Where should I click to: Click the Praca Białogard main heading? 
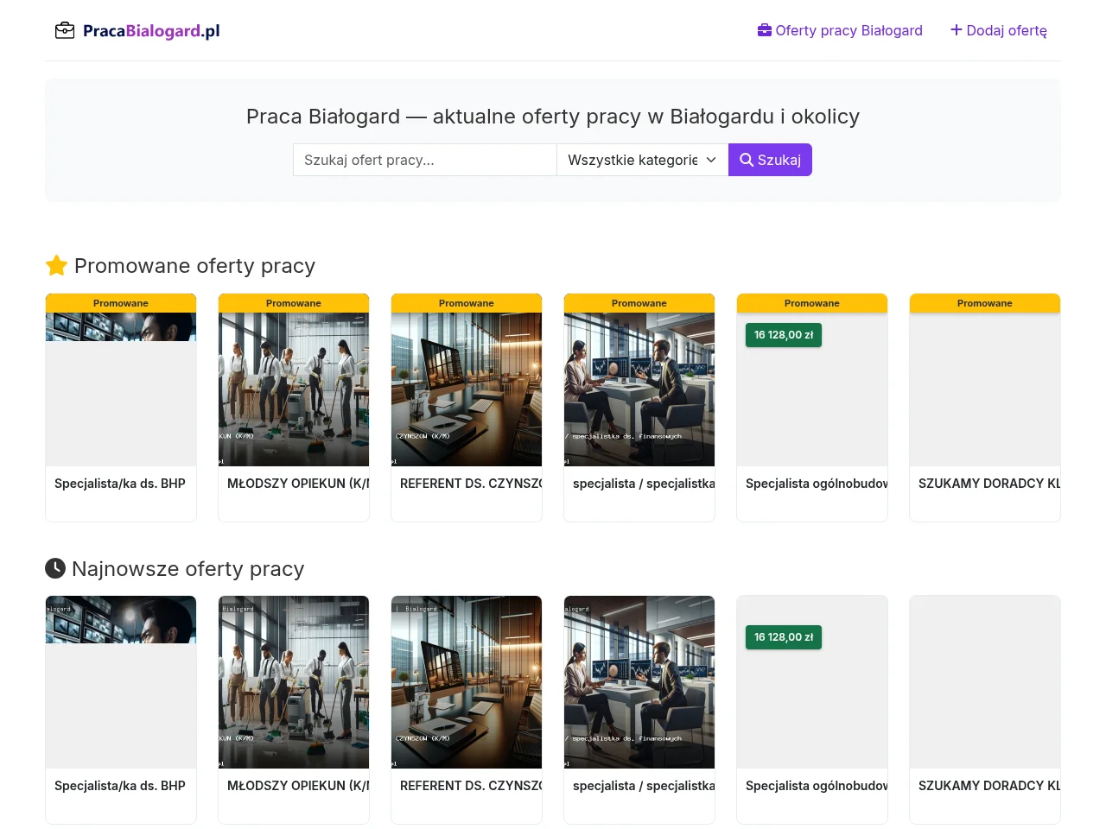point(553,117)
